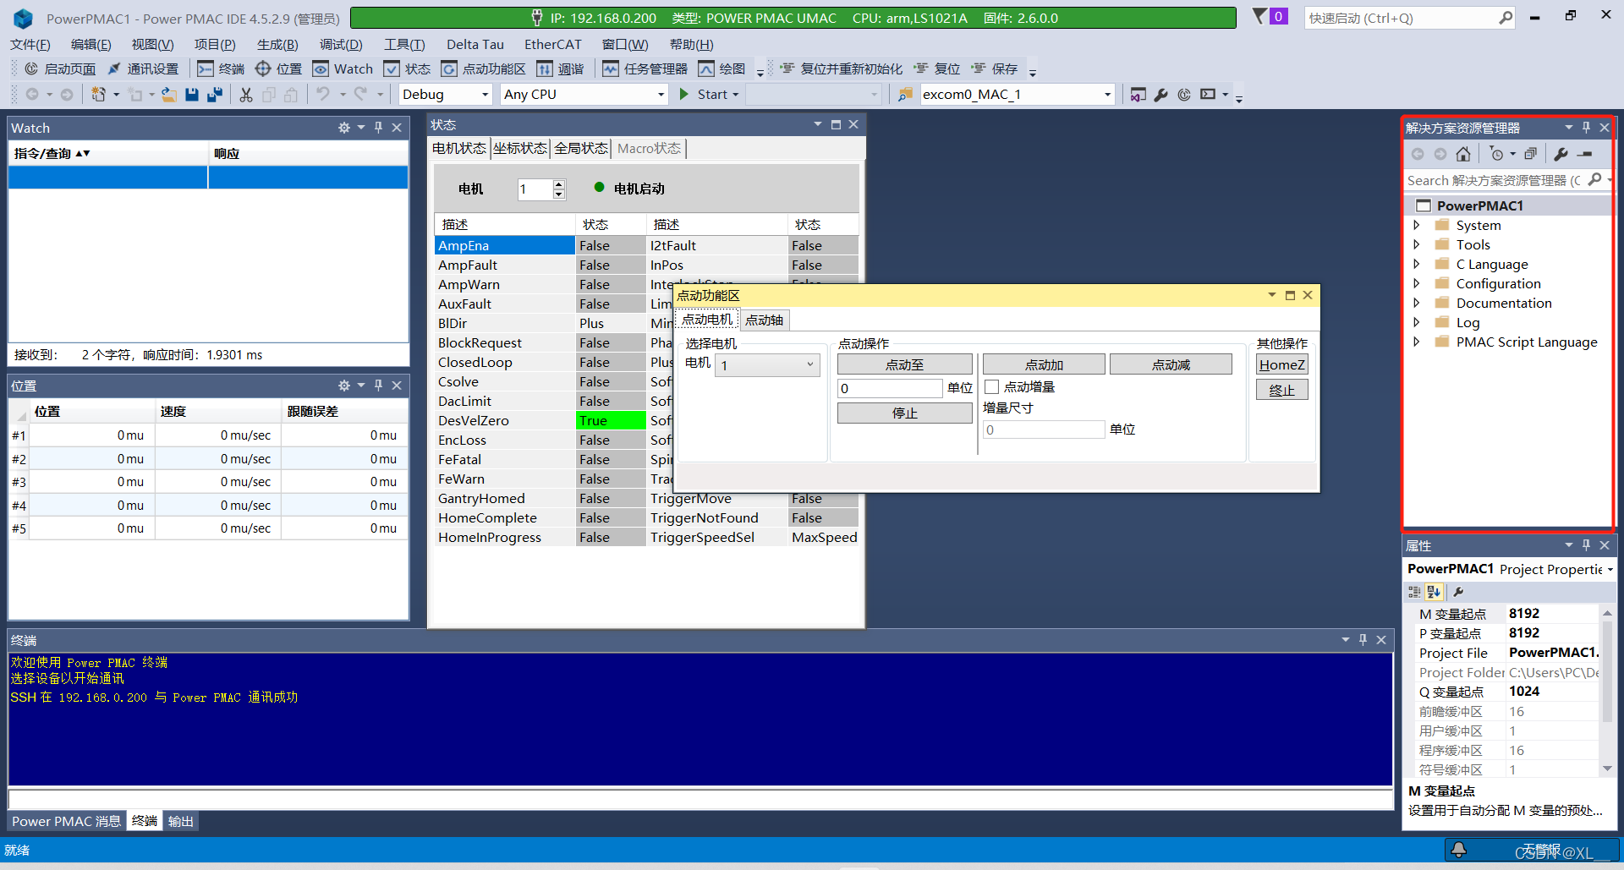Screen dimensions: 1624x870
Task: Click the notifications flag icon in title bar
Action: pyautogui.click(x=1260, y=17)
